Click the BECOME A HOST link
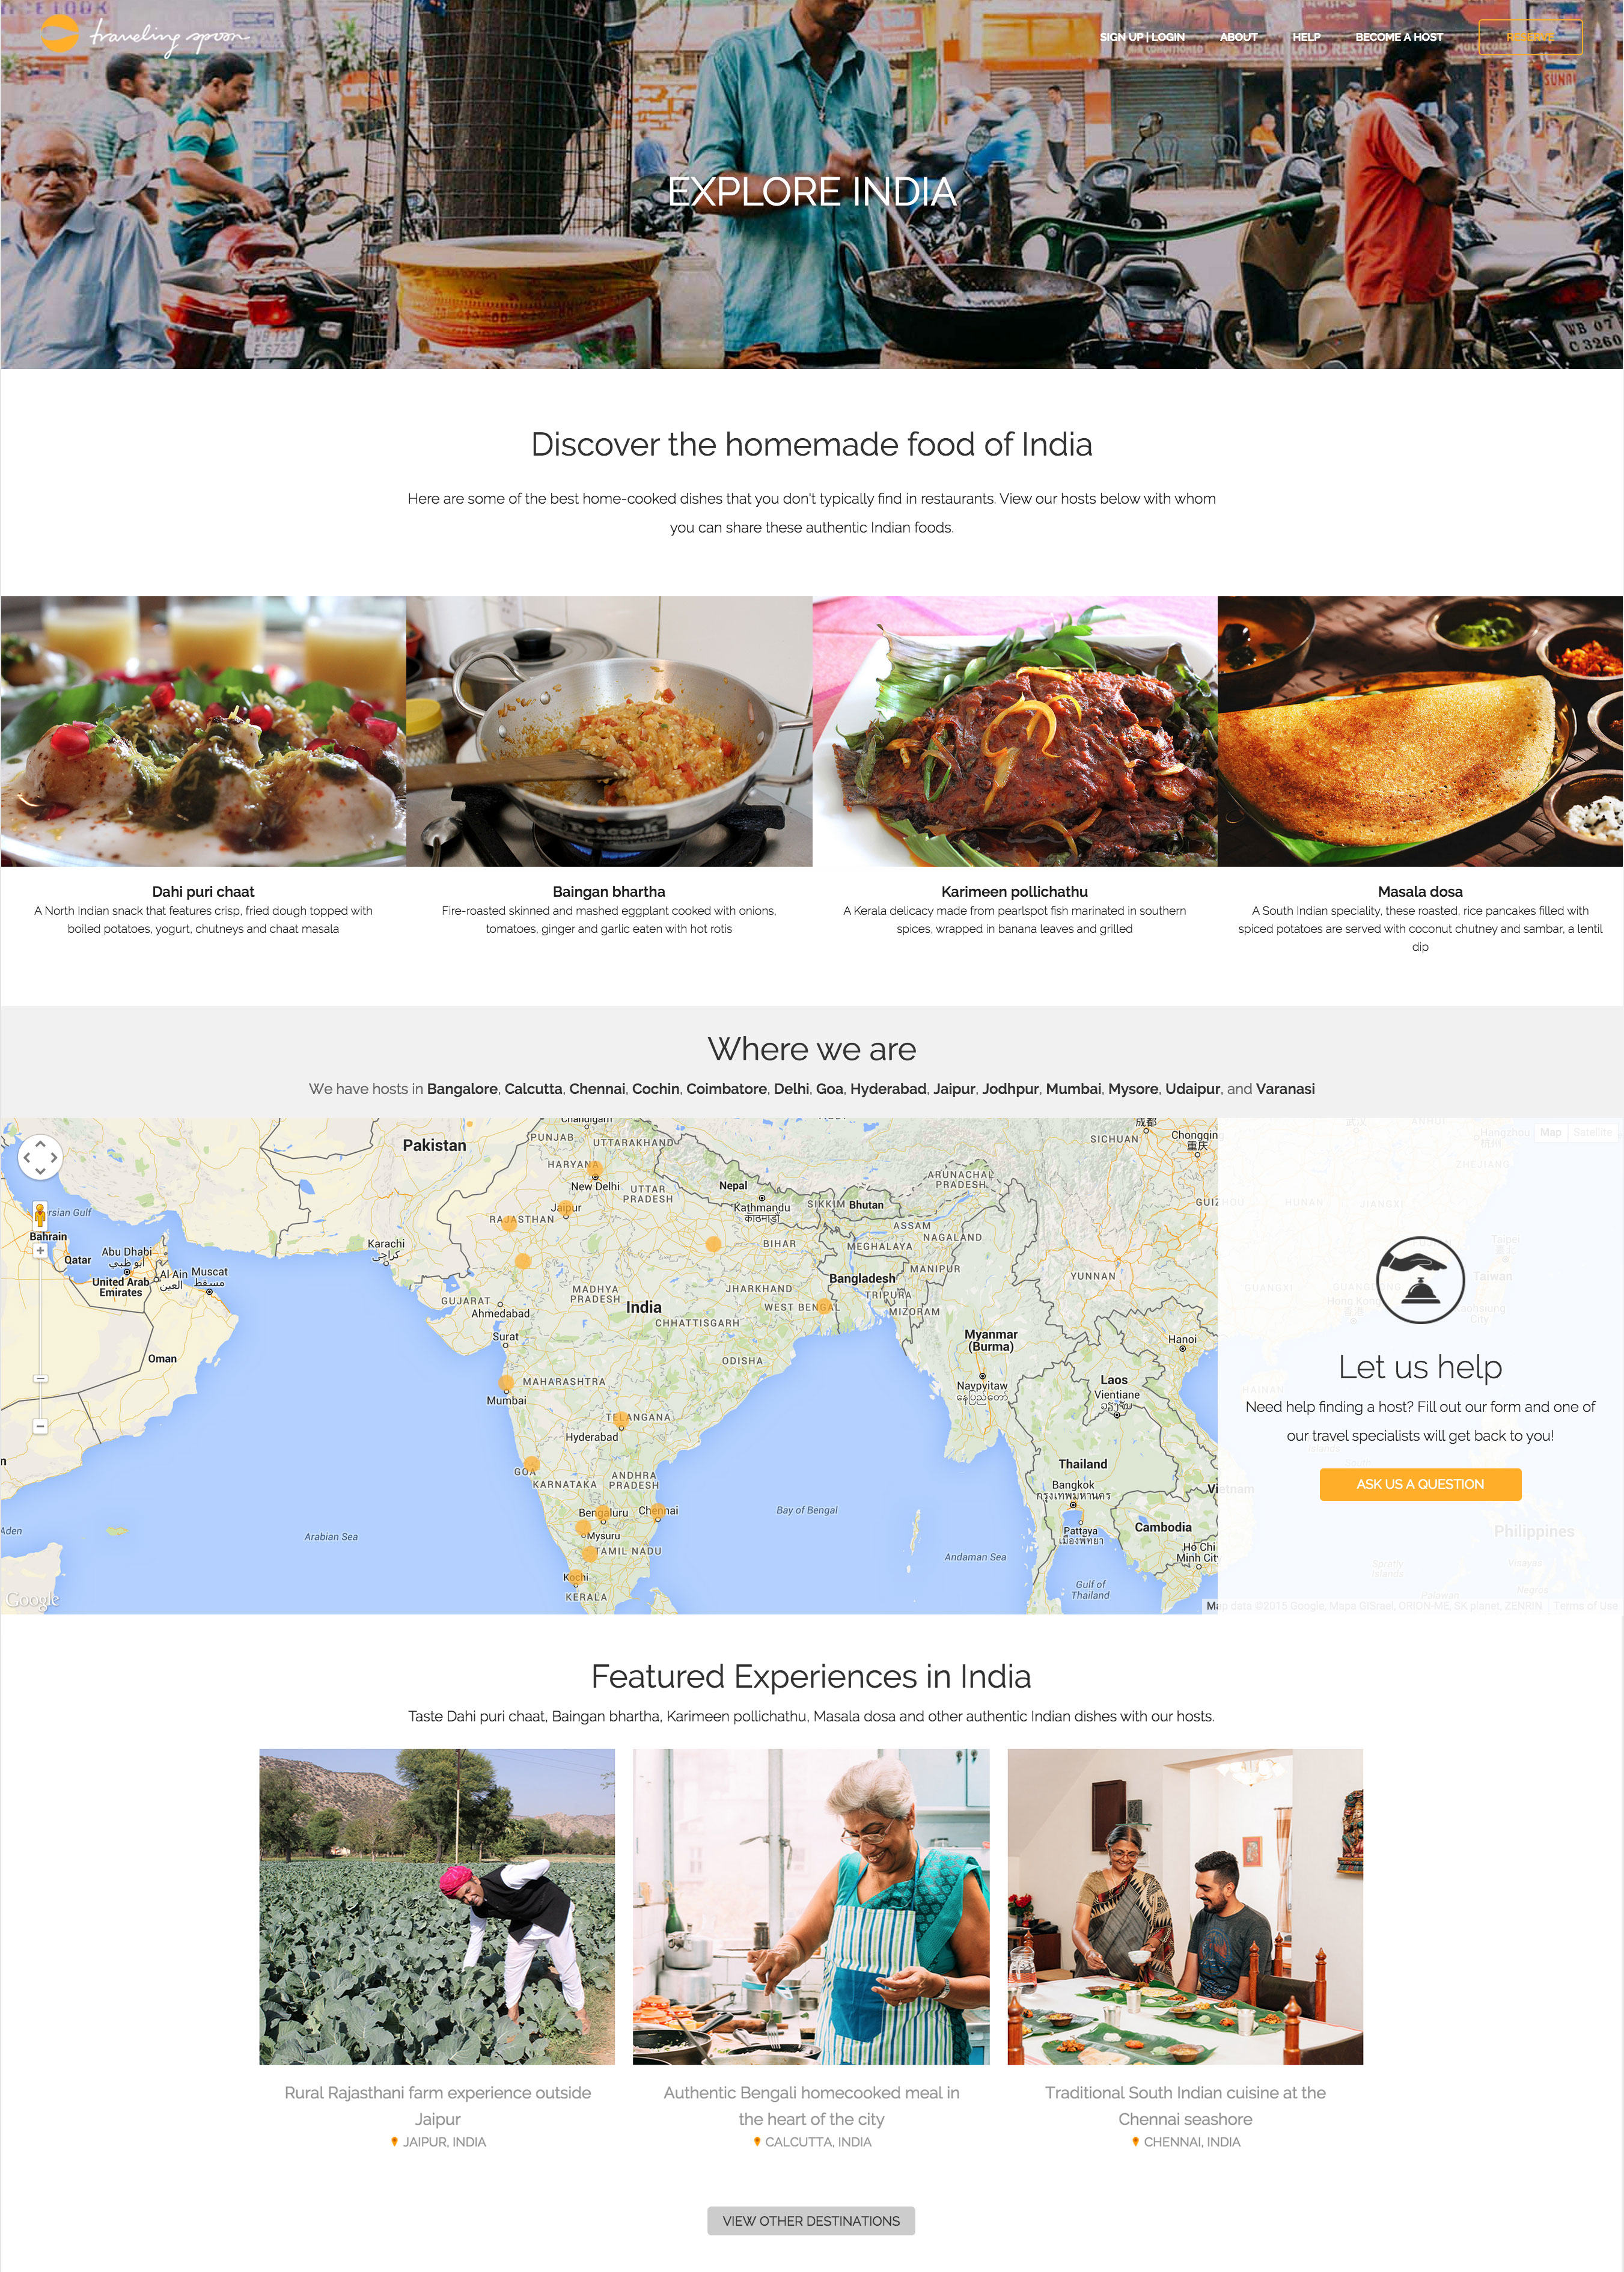Viewport: 1624px width, 2272px height. 1398,37
